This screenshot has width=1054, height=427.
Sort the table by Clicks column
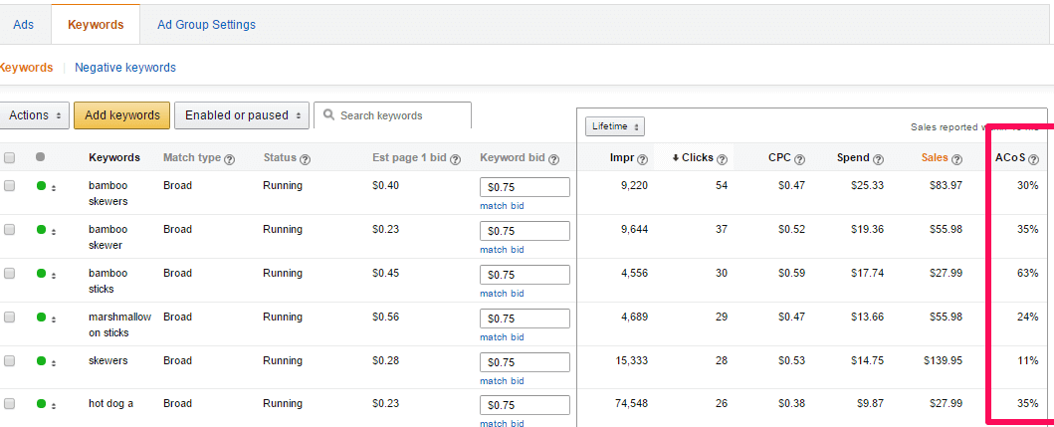pos(697,157)
